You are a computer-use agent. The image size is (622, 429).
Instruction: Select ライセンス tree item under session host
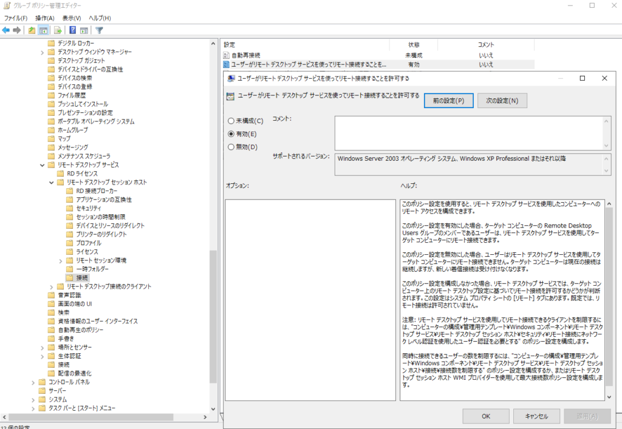(x=87, y=252)
